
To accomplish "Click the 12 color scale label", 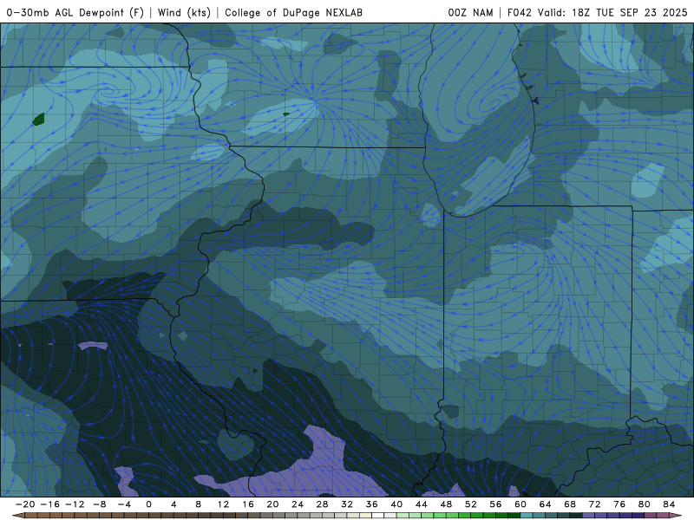I will (223, 504).
